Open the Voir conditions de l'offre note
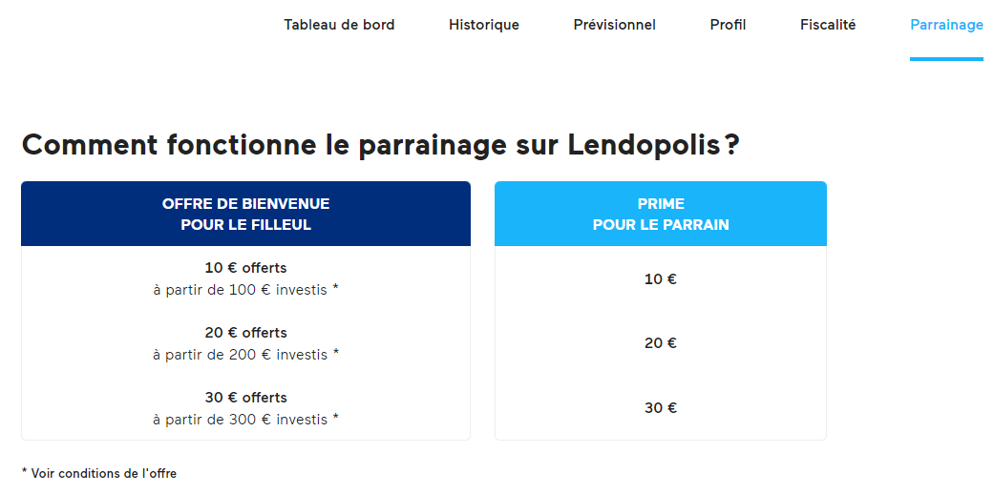Screen dimensions: 994x494 tap(99, 473)
